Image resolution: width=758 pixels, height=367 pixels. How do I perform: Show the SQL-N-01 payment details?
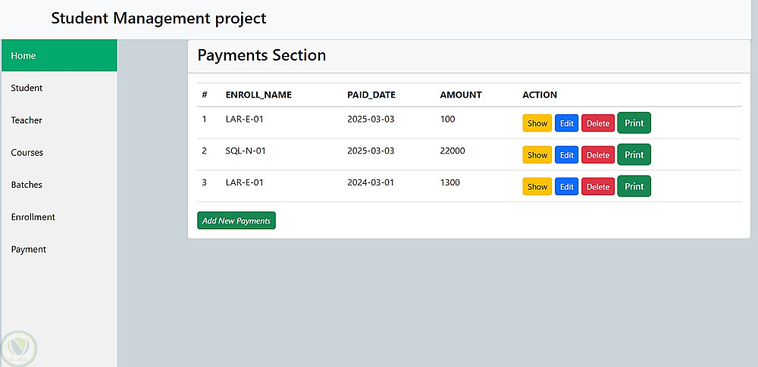(537, 155)
